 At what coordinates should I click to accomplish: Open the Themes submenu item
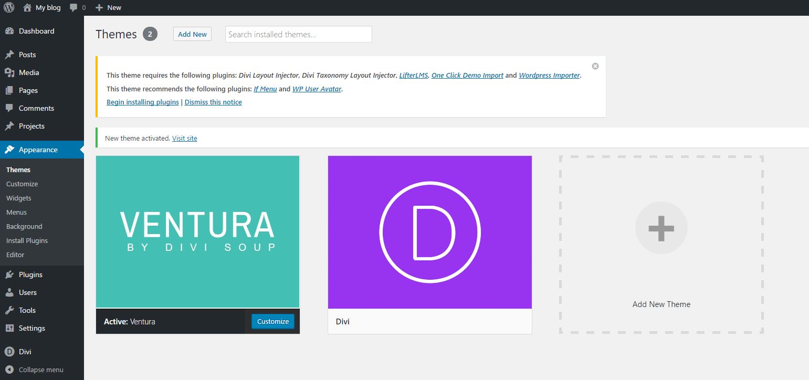18,170
